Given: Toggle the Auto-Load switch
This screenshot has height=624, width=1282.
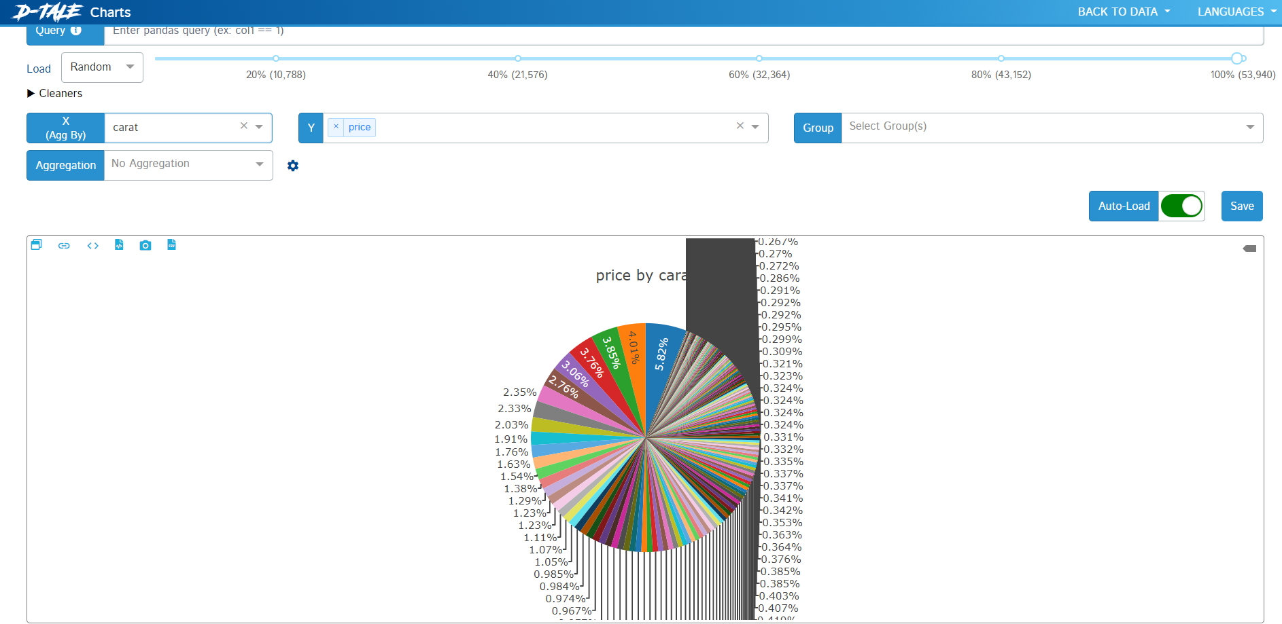Looking at the screenshot, I should [1181, 206].
